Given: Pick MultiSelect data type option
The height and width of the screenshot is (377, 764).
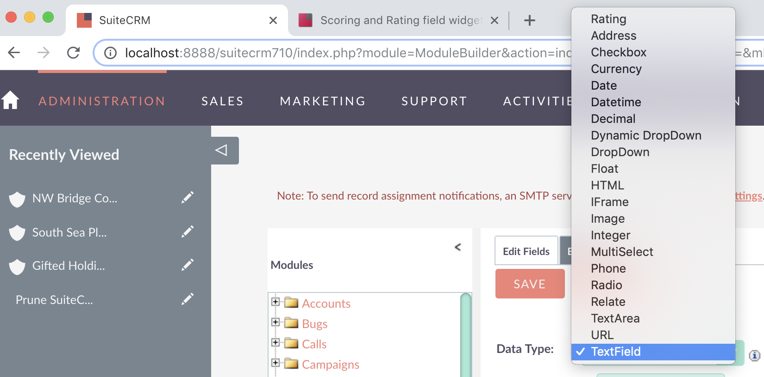Looking at the screenshot, I should click(x=653, y=252).
